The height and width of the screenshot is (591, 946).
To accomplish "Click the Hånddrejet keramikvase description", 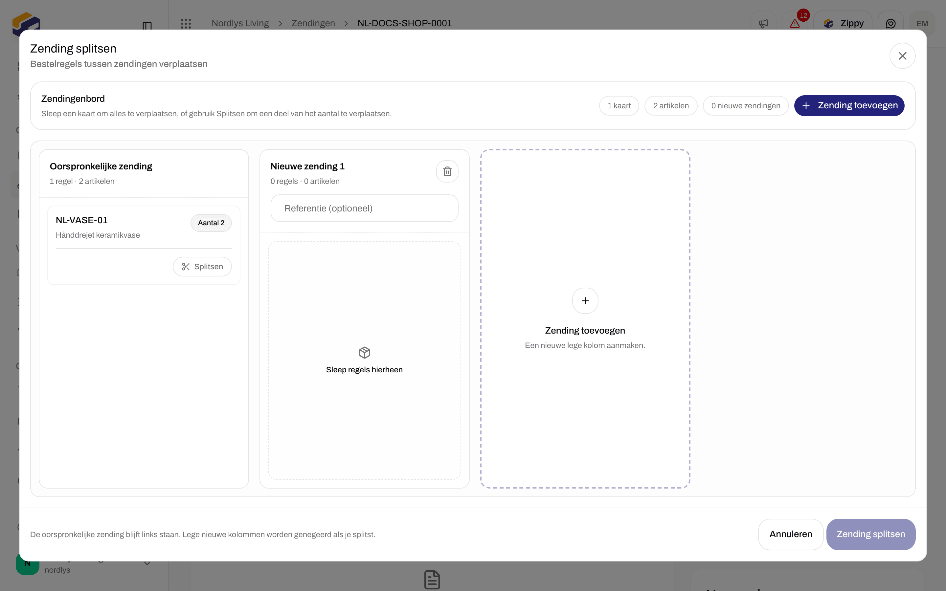I will click(98, 235).
